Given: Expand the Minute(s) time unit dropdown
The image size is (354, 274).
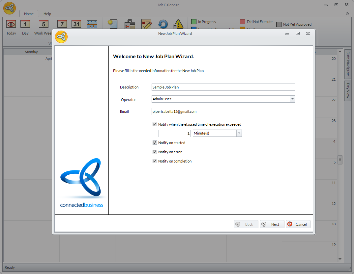Looking at the screenshot, I should click(x=239, y=133).
